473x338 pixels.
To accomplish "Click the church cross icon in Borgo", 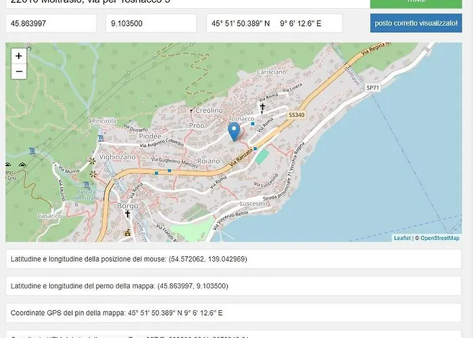I will 127,214.
